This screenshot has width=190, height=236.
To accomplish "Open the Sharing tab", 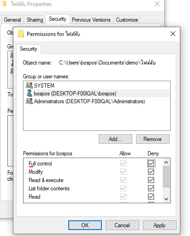I will coord(35,20).
